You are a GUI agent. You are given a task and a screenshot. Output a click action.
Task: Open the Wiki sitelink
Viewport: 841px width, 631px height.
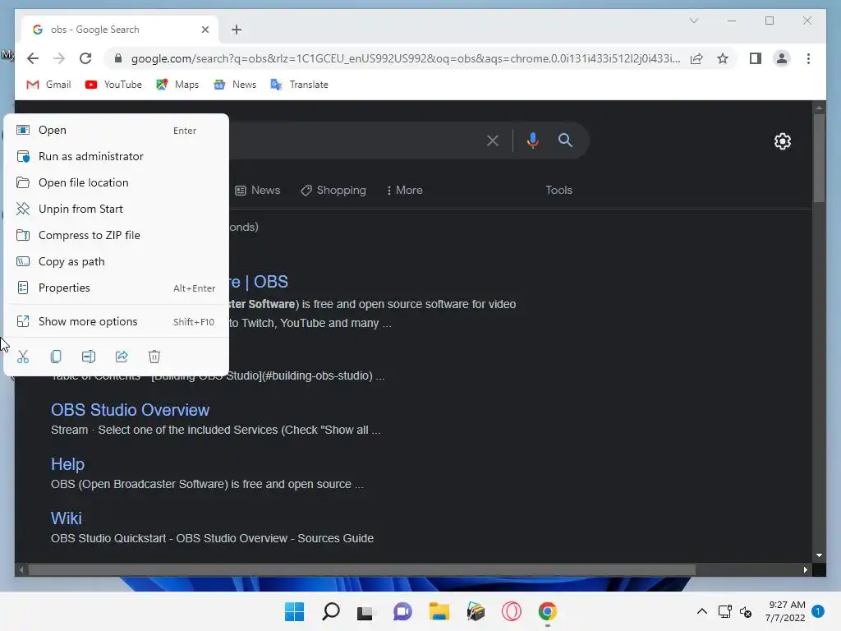tap(67, 518)
